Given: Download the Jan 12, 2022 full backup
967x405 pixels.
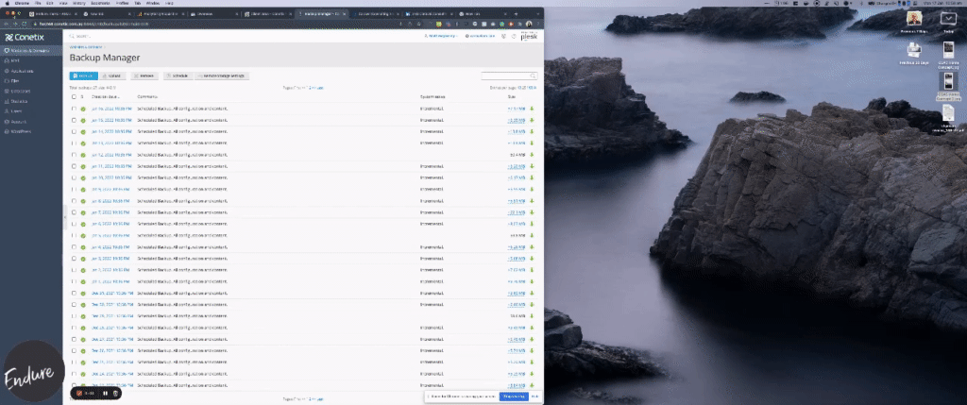Looking at the screenshot, I should coord(532,155).
